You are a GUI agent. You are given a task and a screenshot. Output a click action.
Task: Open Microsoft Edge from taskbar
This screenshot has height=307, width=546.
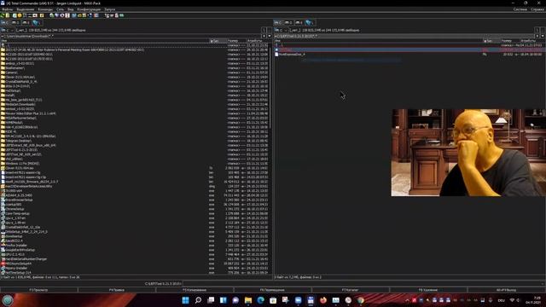[260, 300]
